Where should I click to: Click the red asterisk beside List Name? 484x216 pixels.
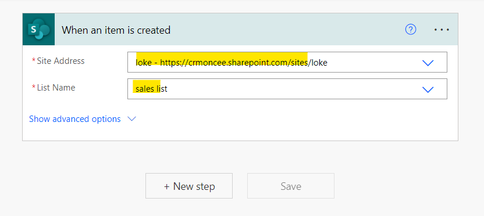[x=34, y=87]
